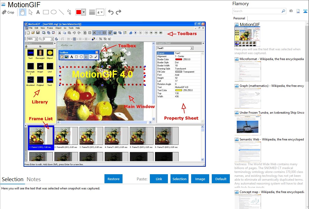
Task: Go to the last frame button
Action: (161, 33)
